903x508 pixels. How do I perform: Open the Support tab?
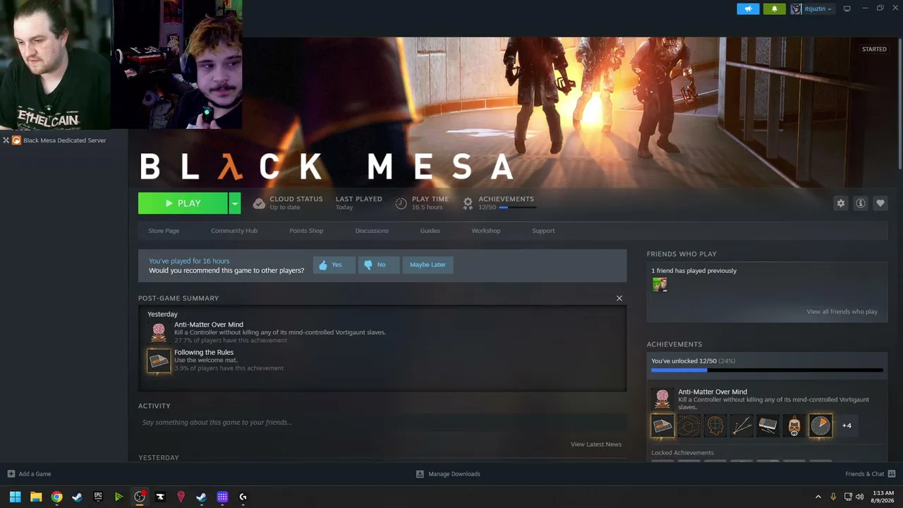[543, 231]
